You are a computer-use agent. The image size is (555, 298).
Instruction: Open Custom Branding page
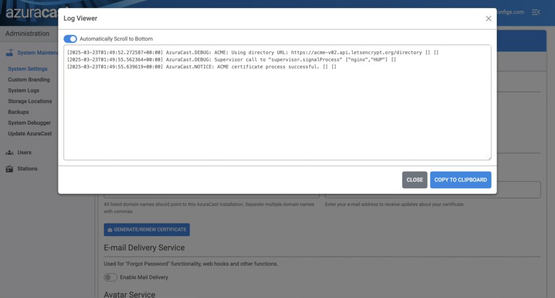coord(29,80)
